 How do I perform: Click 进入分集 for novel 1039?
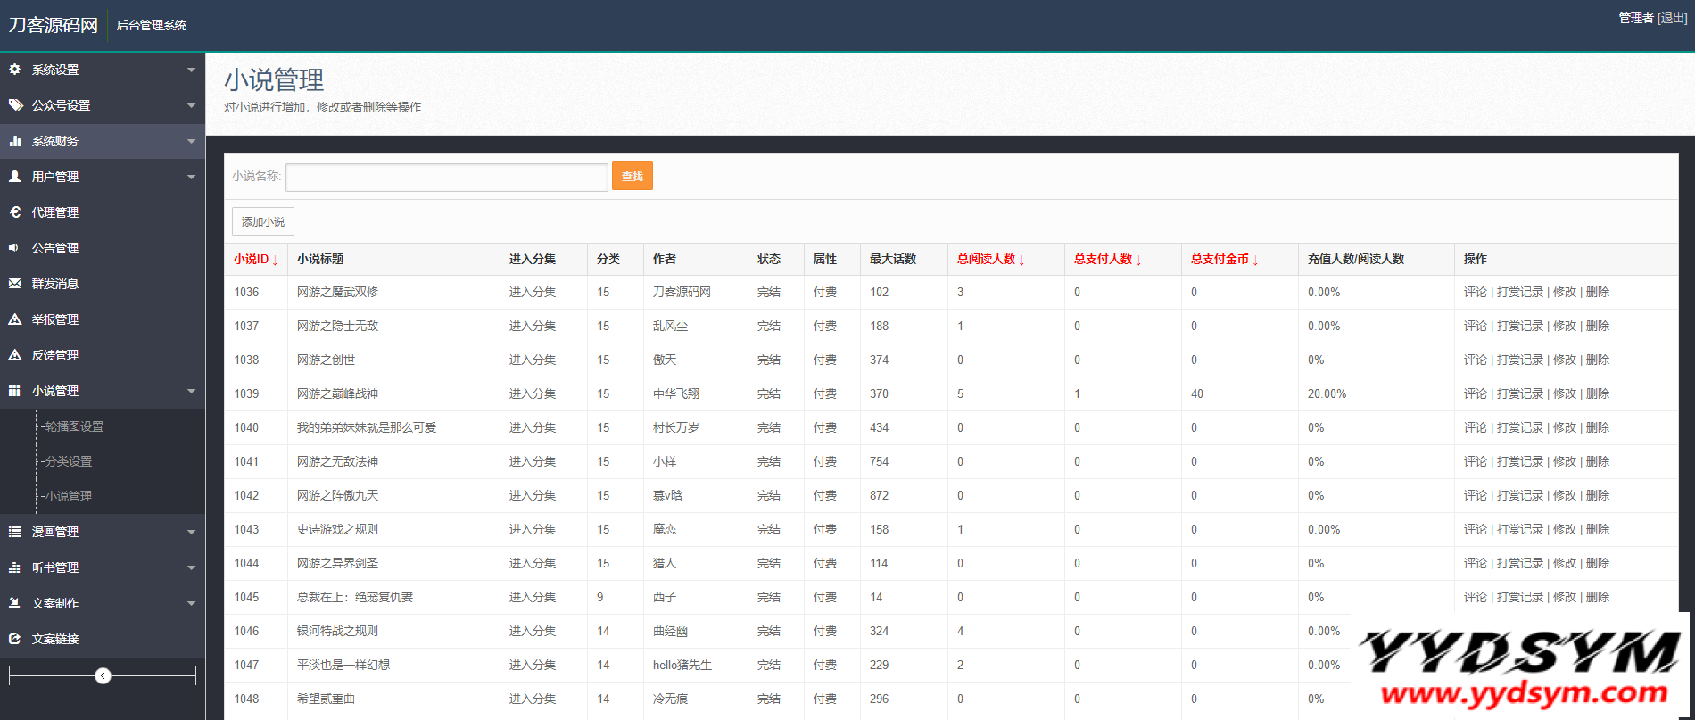pos(533,394)
